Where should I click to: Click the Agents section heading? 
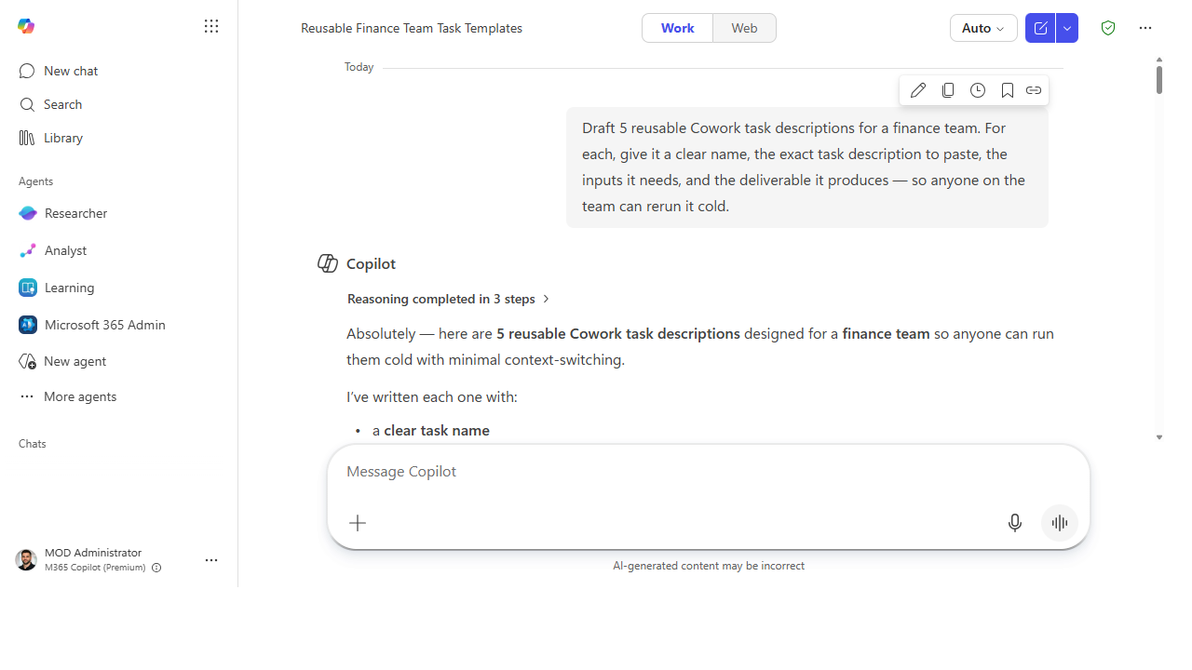[35, 181]
